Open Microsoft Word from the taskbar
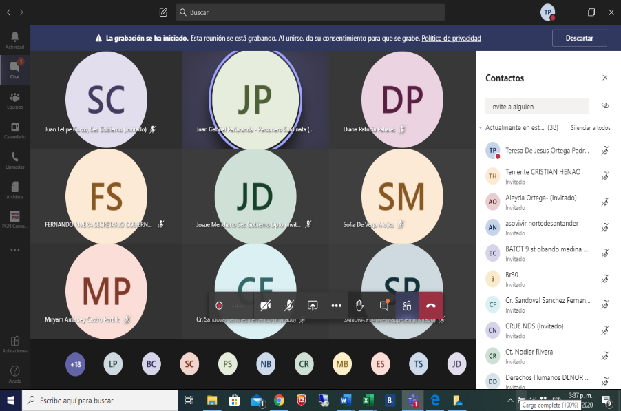The height and width of the screenshot is (411, 621). 345,400
